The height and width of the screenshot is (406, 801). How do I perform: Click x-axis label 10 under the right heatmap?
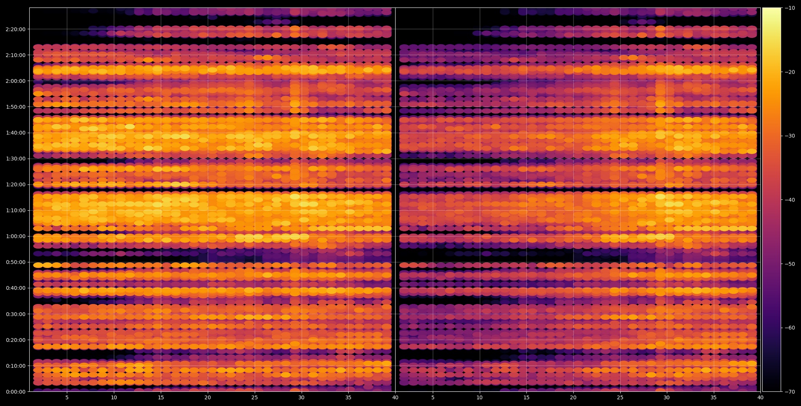pos(480,398)
